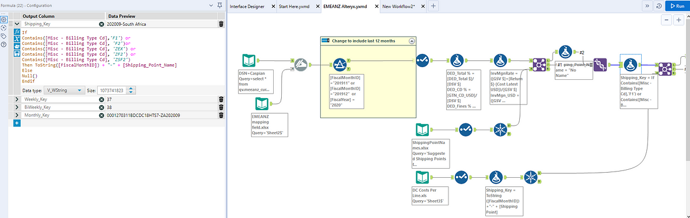
Task: Open the Help question mark icon
Action: [x=4, y=45]
